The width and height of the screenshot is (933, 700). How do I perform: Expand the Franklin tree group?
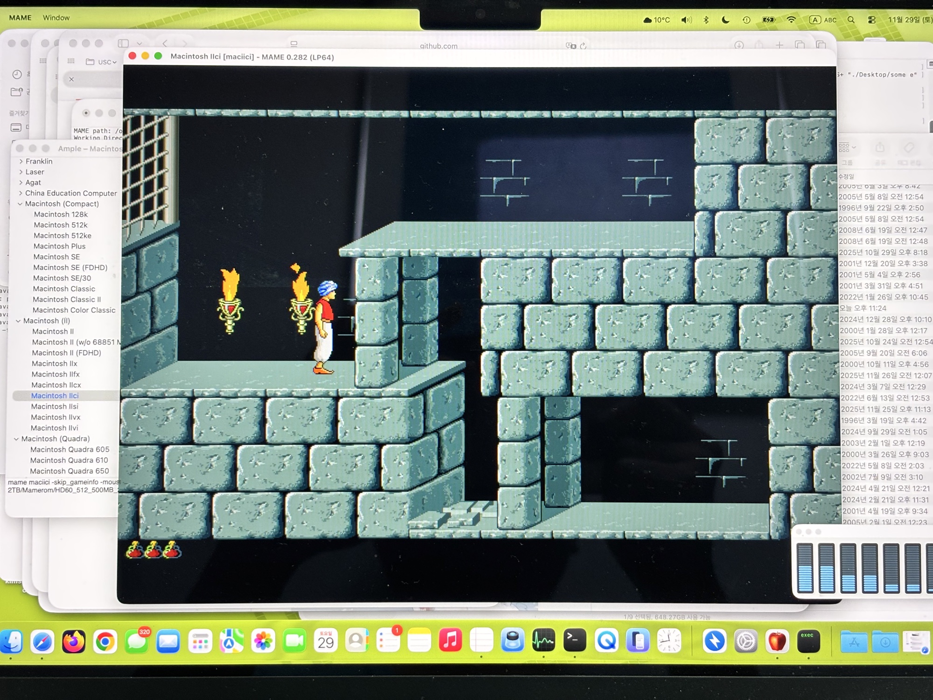point(21,161)
